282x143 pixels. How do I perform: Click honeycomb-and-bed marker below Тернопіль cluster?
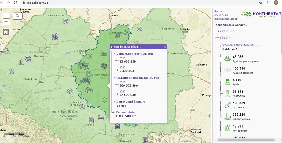tap(89, 90)
